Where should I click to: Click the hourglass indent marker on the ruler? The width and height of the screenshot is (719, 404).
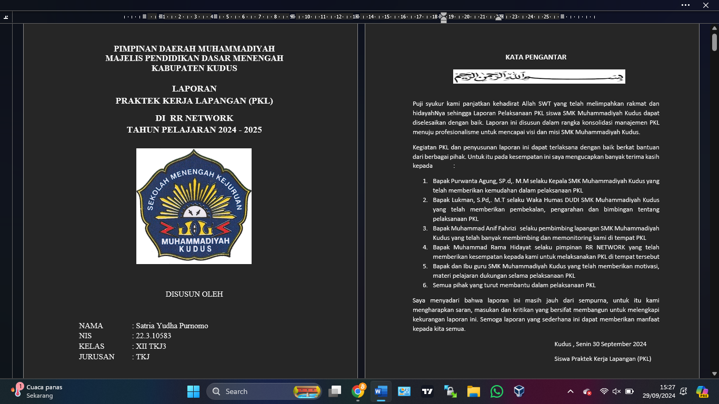tap(444, 17)
